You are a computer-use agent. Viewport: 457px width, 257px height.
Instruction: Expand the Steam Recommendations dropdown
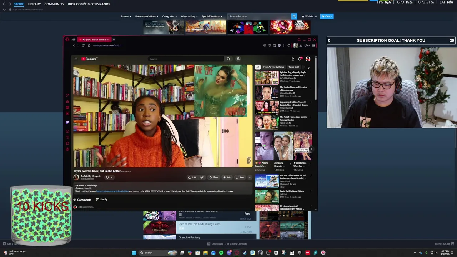pos(146,16)
